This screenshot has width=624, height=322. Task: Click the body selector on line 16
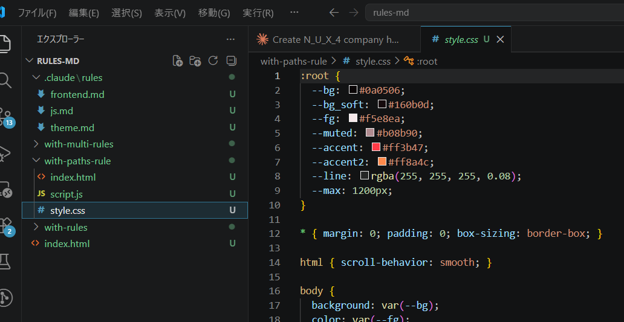tap(311, 291)
